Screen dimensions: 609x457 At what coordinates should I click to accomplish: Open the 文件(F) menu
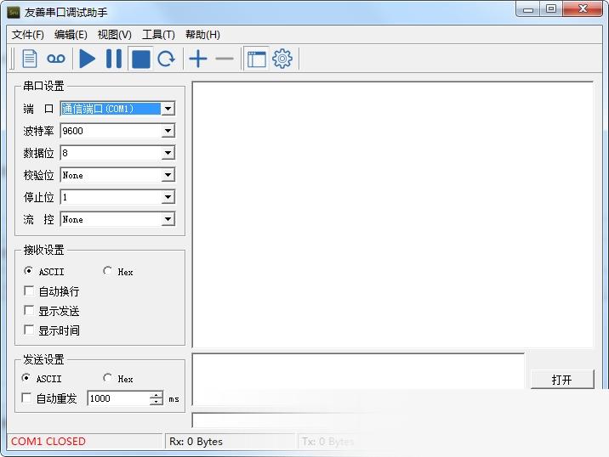[27, 35]
